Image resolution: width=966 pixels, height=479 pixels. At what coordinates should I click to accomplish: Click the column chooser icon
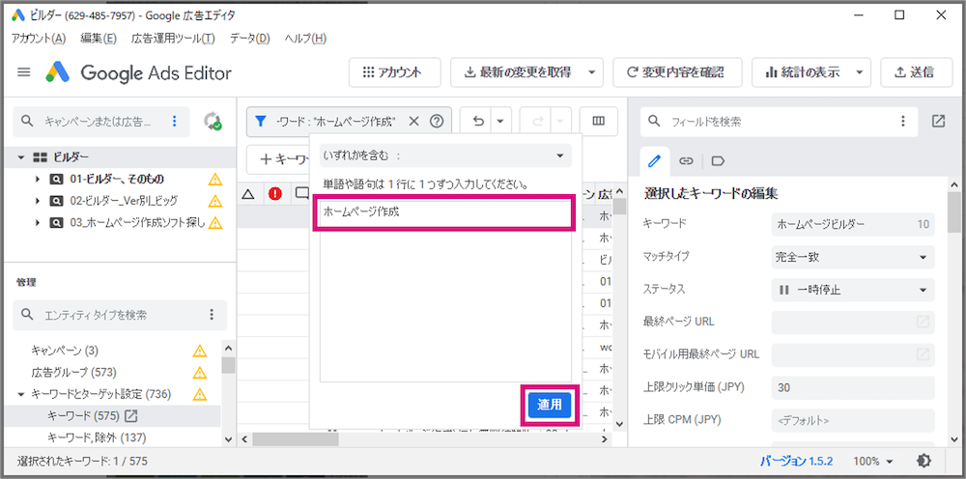point(598,122)
